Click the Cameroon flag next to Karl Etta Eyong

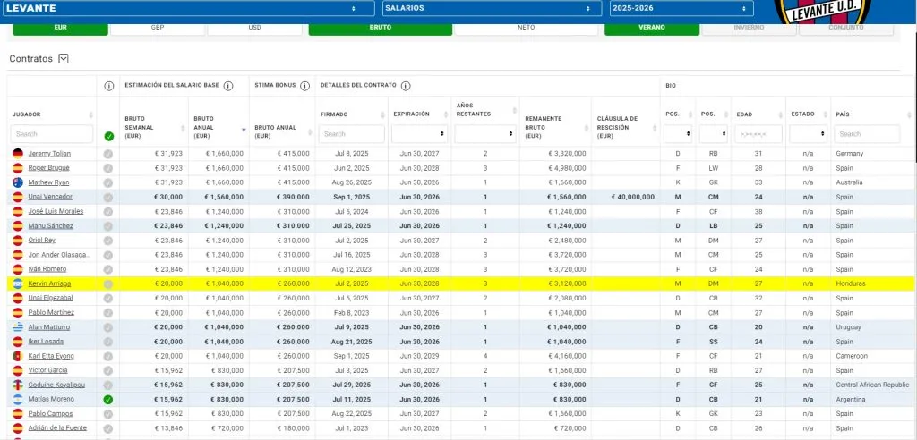point(18,356)
